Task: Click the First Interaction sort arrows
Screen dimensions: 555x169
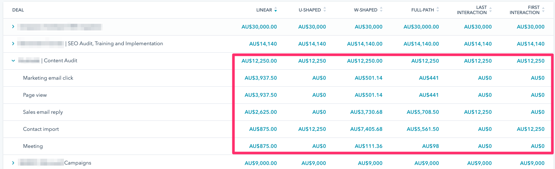Action: coord(543,10)
